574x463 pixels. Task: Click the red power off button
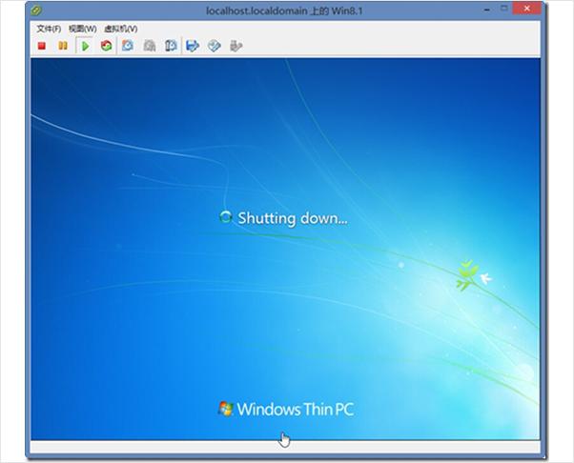tap(42, 46)
